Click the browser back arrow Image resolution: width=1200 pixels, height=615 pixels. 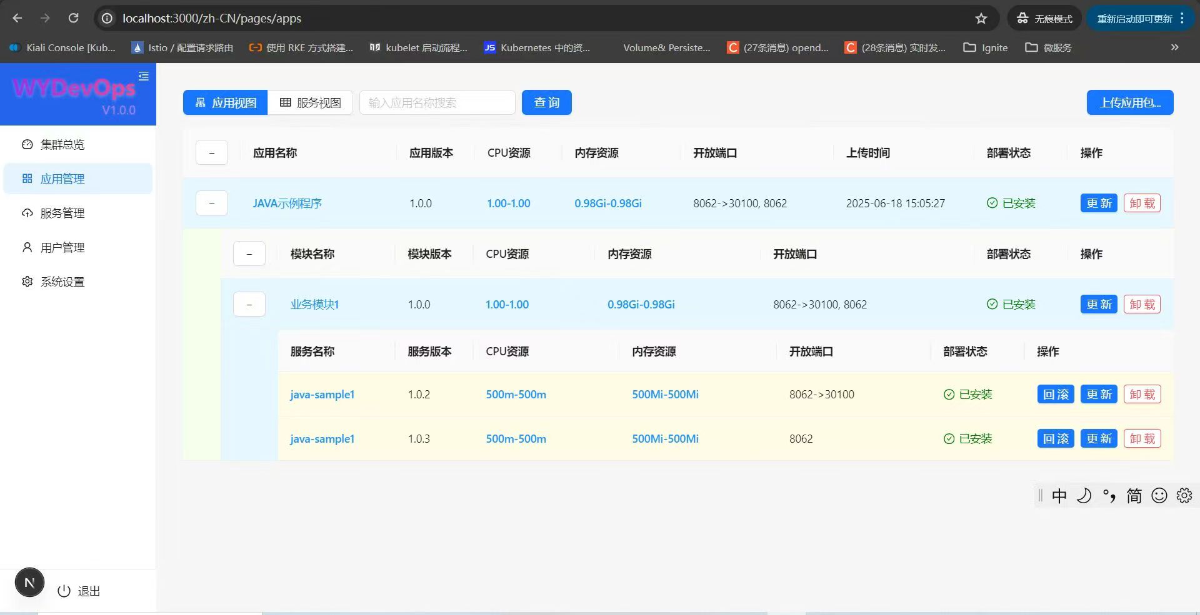[17, 18]
